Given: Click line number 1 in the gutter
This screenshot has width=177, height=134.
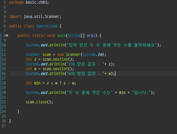Looking at the screenshot, I should (x=5, y=2).
